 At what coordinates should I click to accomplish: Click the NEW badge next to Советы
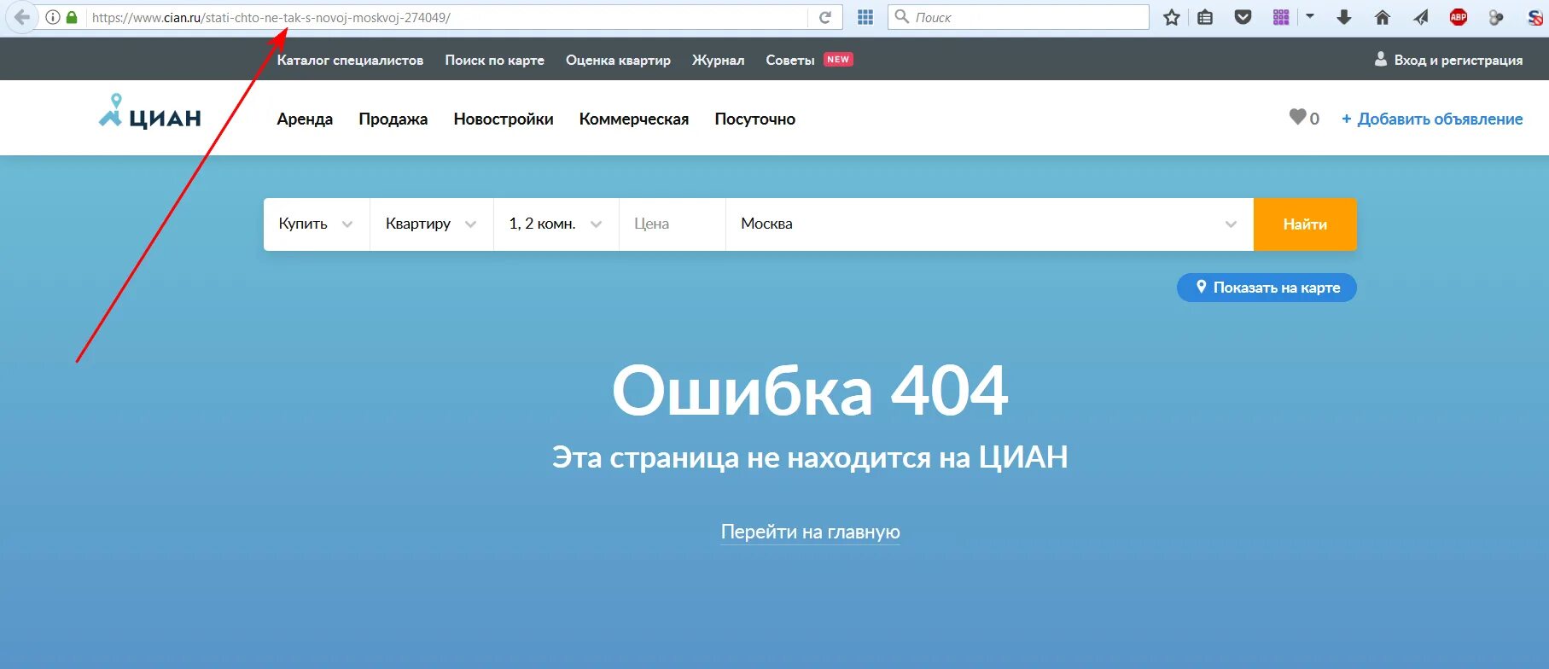click(838, 59)
